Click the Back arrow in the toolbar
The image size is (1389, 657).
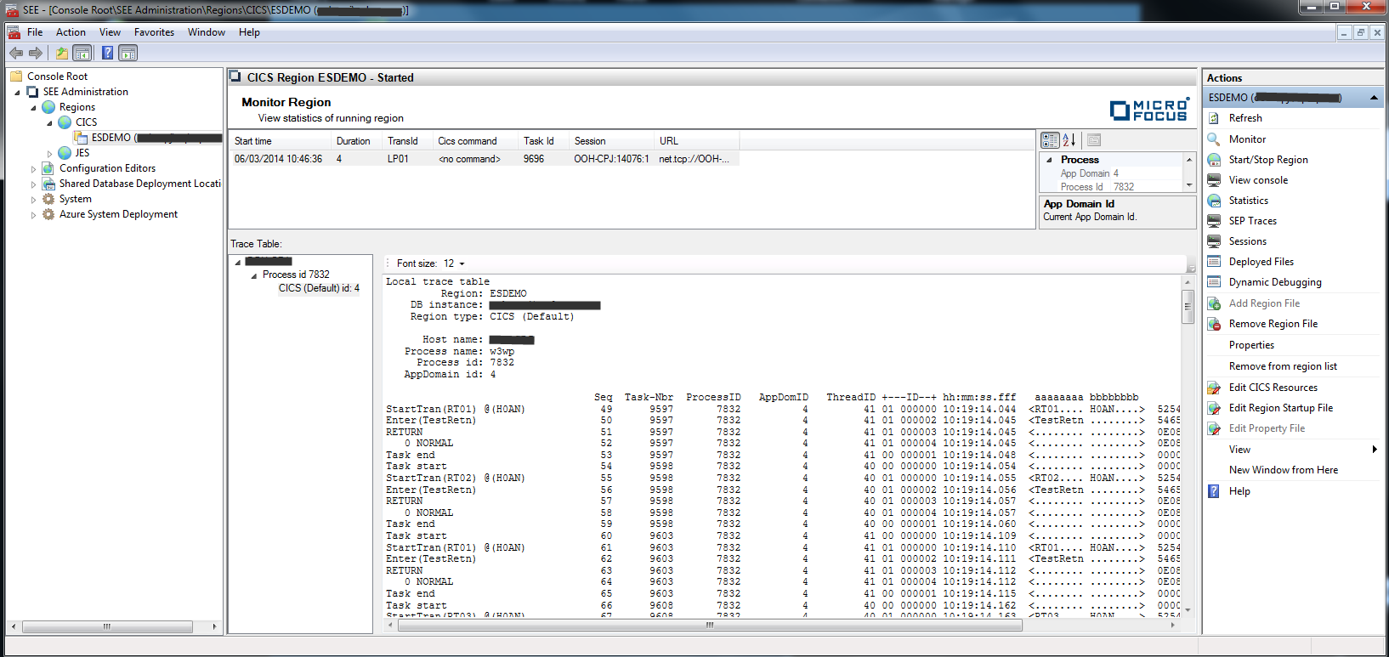(15, 53)
